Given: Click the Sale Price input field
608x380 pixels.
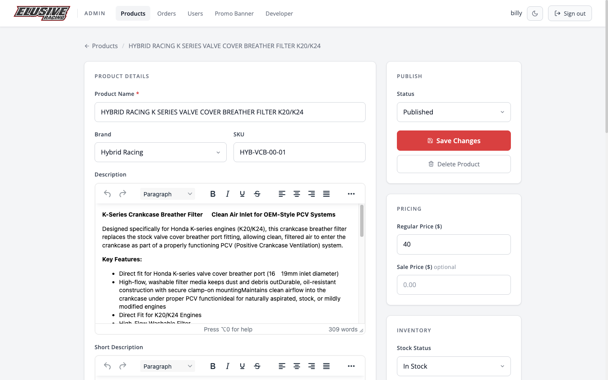Looking at the screenshot, I should pyautogui.click(x=454, y=285).
